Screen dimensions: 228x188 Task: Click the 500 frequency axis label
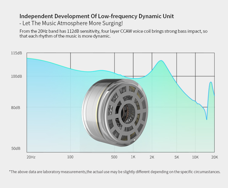[114, 157]
